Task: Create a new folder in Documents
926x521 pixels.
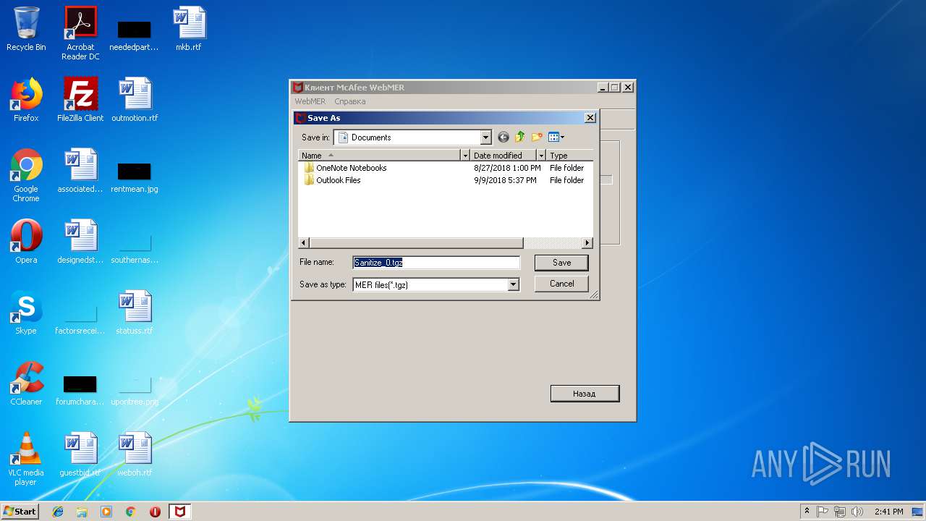Action: [537, 137]
